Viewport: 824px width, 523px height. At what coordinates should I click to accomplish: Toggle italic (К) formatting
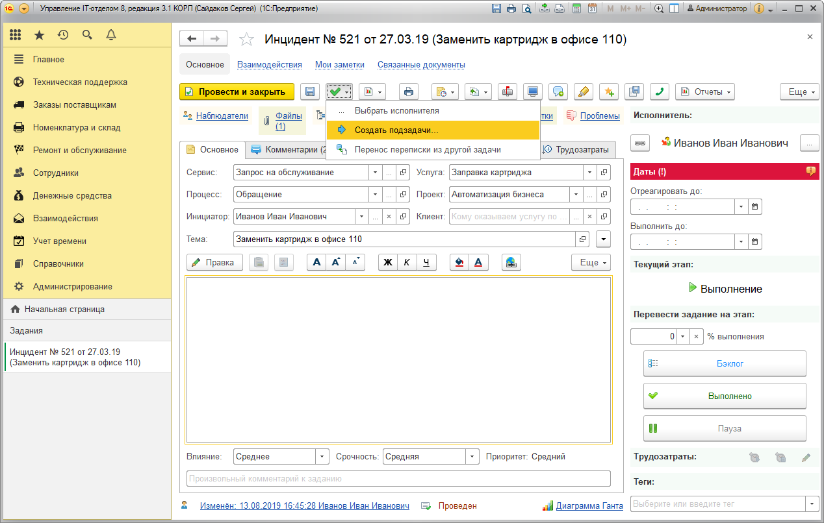[407, 262]
